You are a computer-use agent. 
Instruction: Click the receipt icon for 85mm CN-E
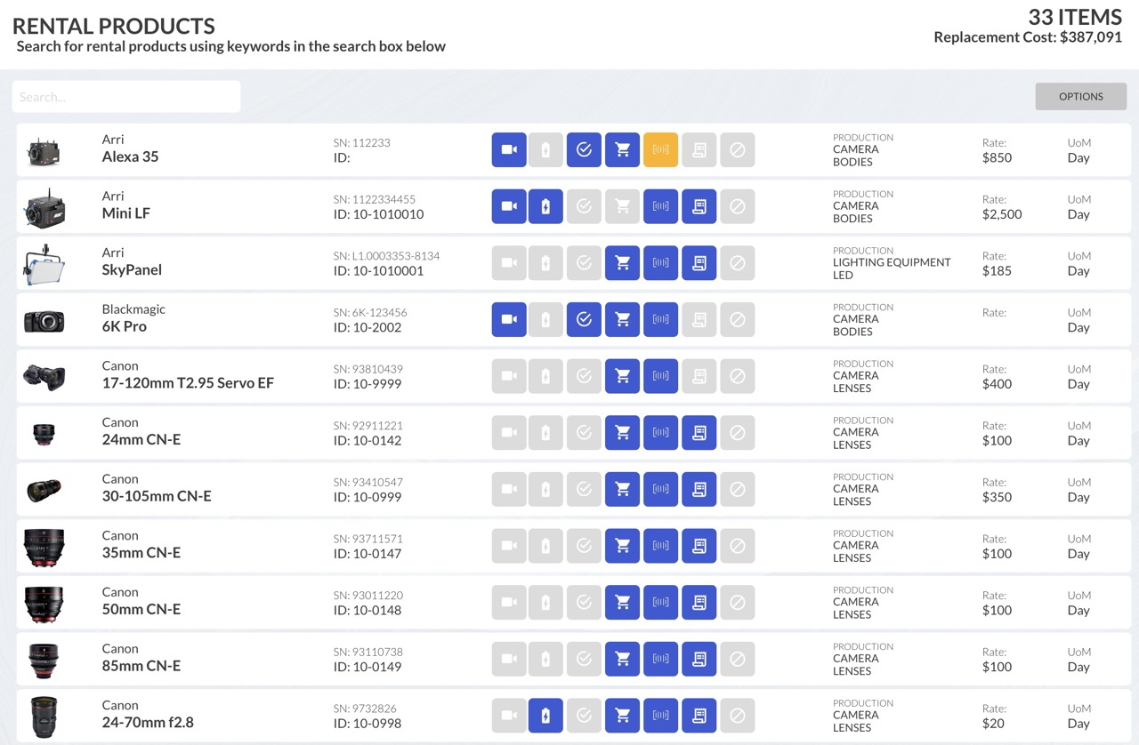(699, 660)
